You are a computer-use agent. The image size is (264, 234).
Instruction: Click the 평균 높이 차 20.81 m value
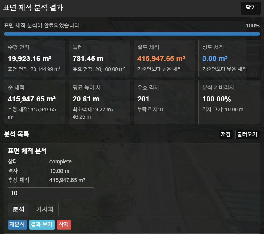coord(86,99)
